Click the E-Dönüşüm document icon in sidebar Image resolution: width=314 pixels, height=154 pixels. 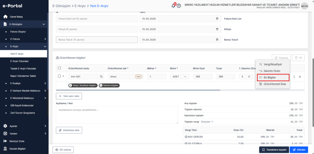(6, 24)
